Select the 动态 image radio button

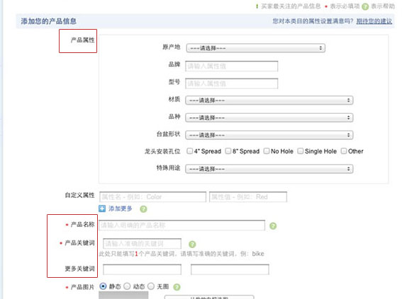[x=127, y=286]
